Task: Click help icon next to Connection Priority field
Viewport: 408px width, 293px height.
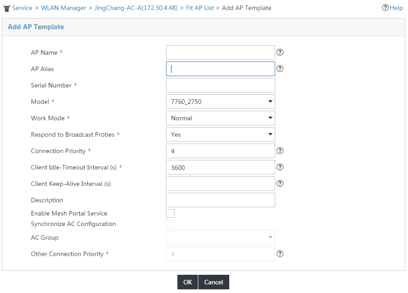Action: (280, 151)
